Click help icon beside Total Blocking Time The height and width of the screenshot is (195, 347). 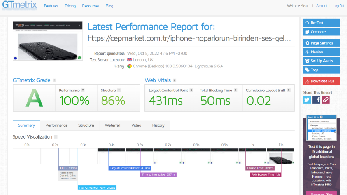pyautogui.click(x=235, y=90)
